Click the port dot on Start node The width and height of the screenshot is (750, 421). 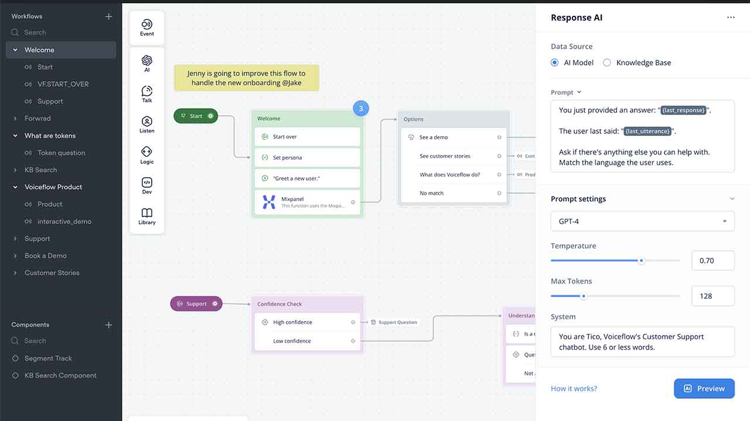tap(210, 116)
